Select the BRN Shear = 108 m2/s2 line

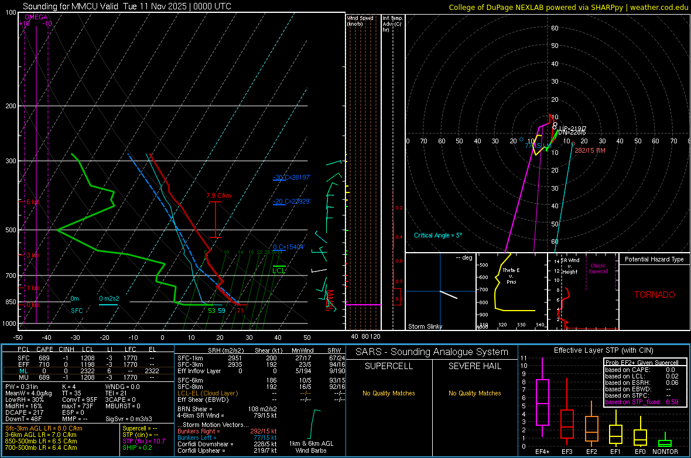click(x=227, y=409)
